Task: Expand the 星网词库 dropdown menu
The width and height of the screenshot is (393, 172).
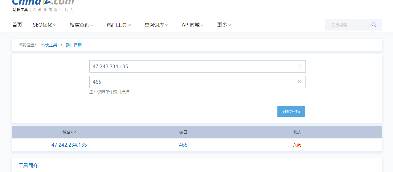Action: tap(156, 25)
